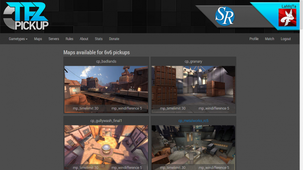
Task: Open the Donate page
Action: [114, 39]
